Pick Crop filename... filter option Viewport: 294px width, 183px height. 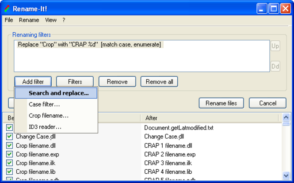pyautogui.click(x=48, y=116)
